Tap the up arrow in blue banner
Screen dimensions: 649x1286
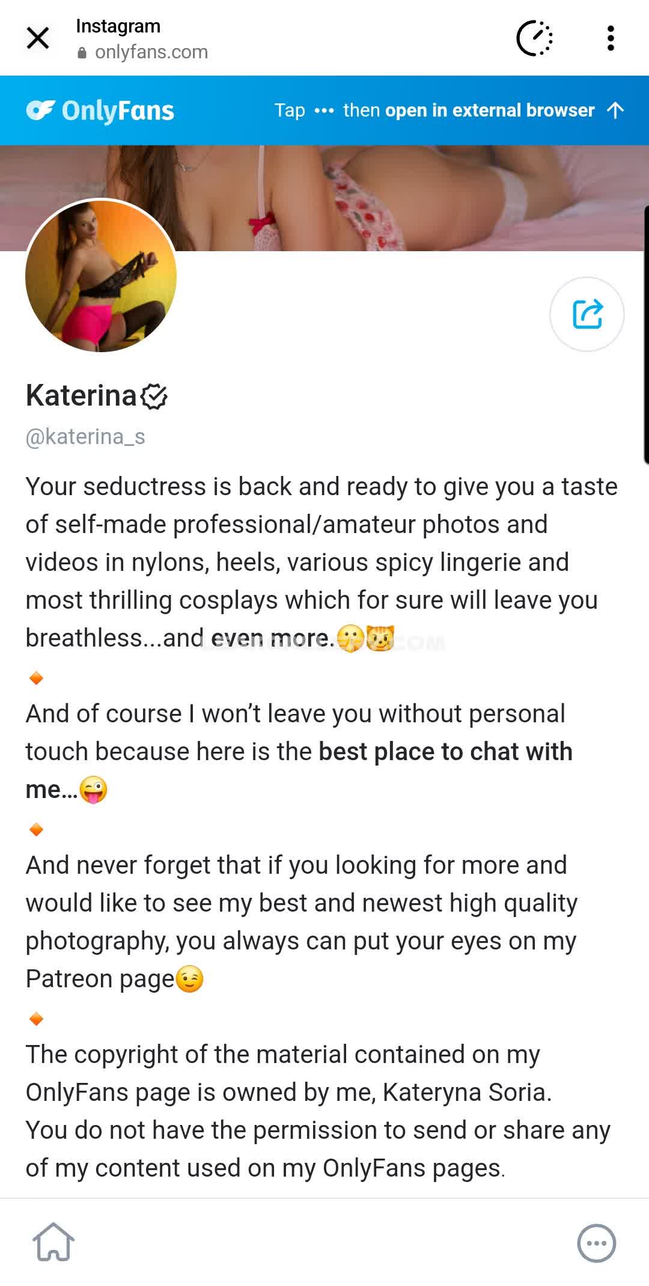615,111
